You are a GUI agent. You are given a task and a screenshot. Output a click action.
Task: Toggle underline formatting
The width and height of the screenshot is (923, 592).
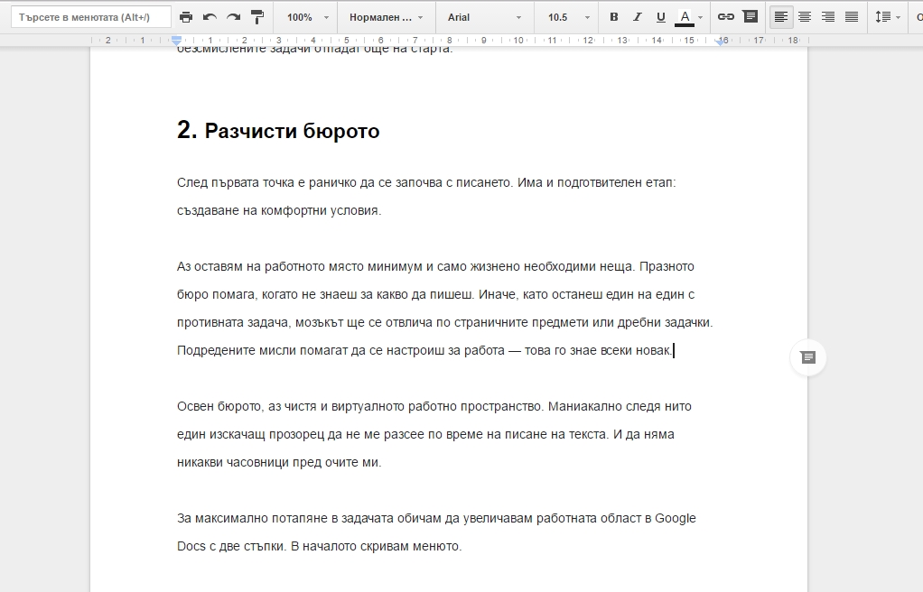point(660,17)
